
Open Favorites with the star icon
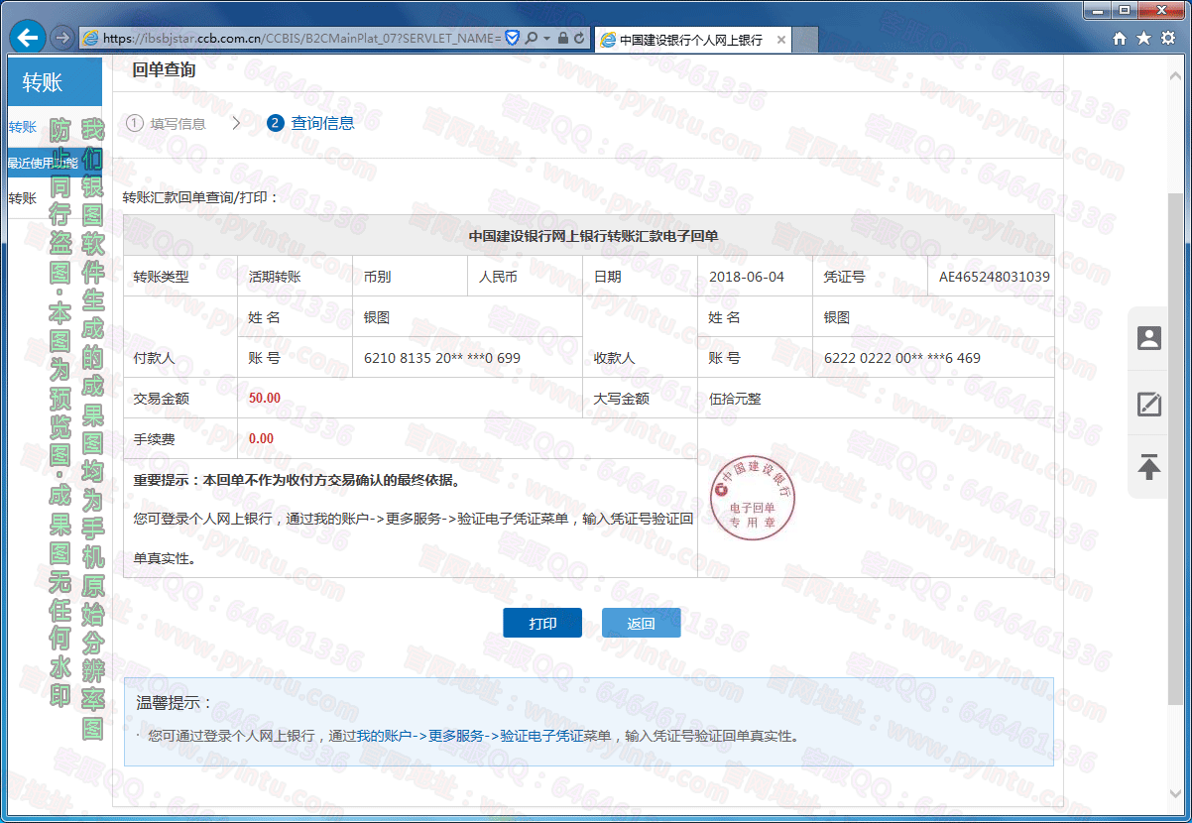(1143, 39)
